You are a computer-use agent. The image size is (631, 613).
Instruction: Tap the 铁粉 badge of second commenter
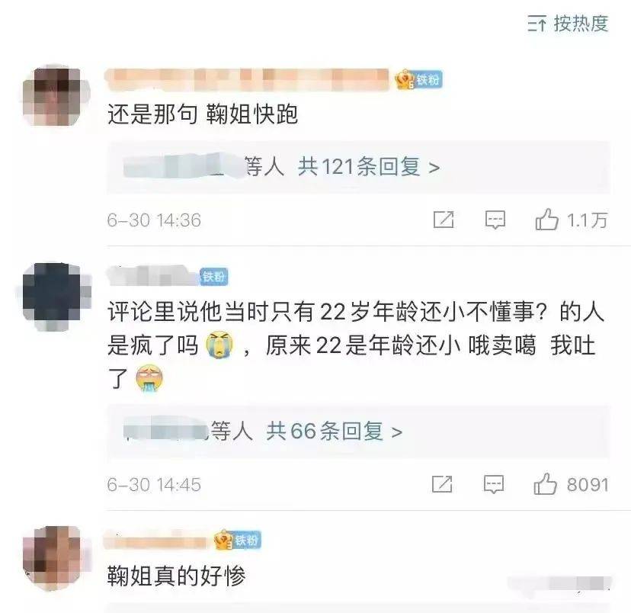click(214, 277)
